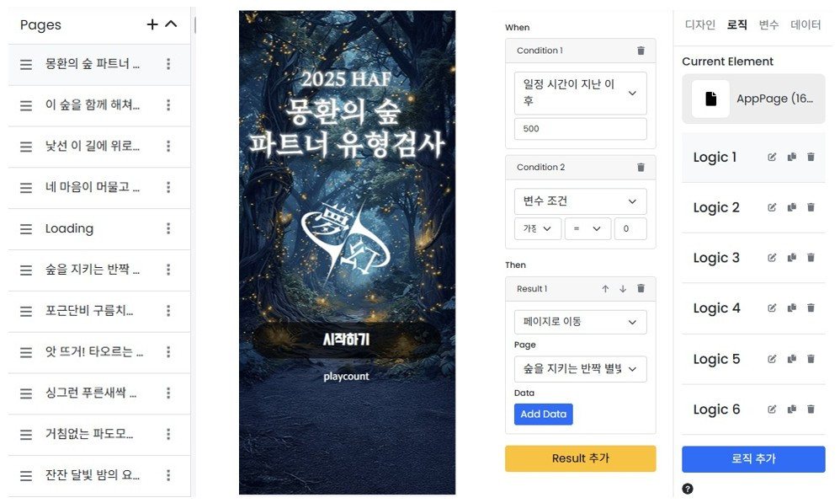Collapse the Pages panel chevron

coord(171,24)
